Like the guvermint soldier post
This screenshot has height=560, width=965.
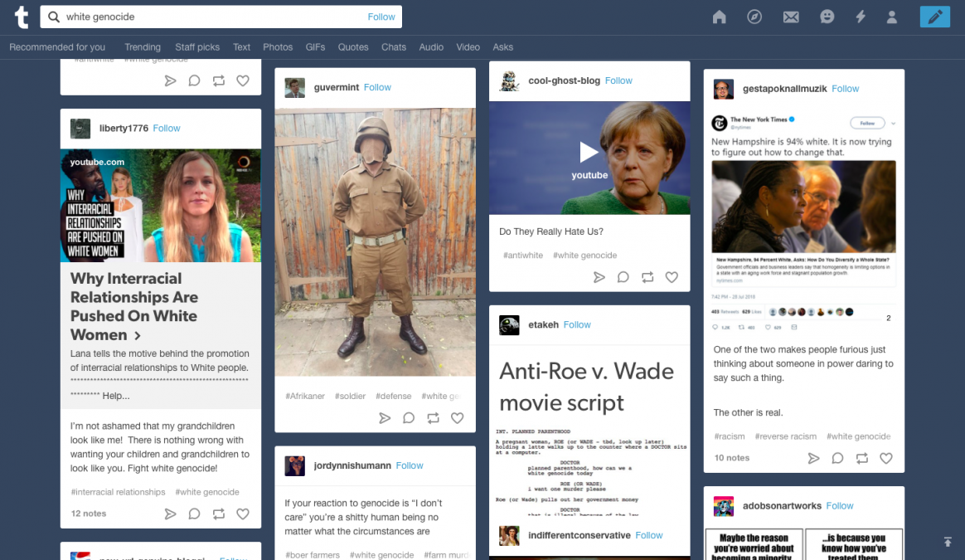coord(457,418)
